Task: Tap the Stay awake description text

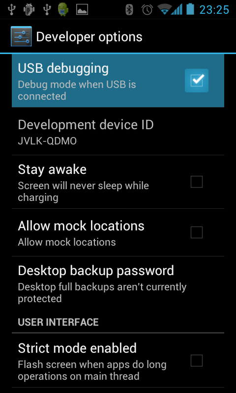Action: pyautogui.click(x=83, y=192)
